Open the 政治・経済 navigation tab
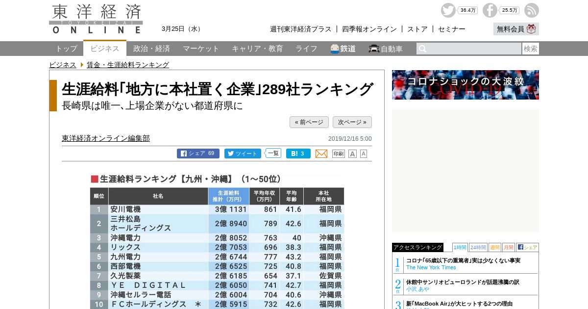588x309 pixels. [151, 49]
